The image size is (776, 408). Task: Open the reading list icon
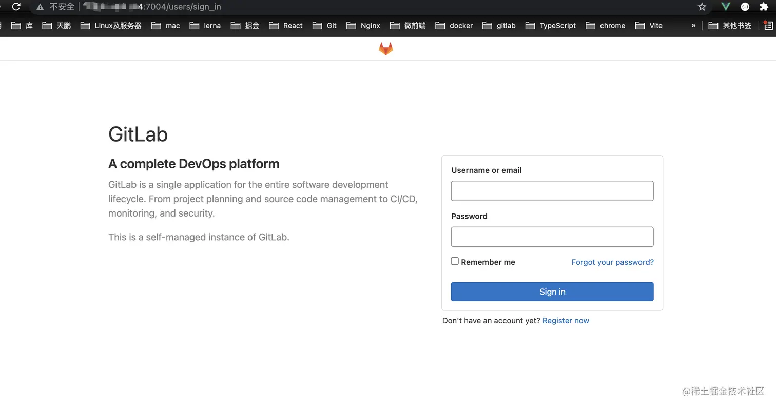click(x=768, y=25)
